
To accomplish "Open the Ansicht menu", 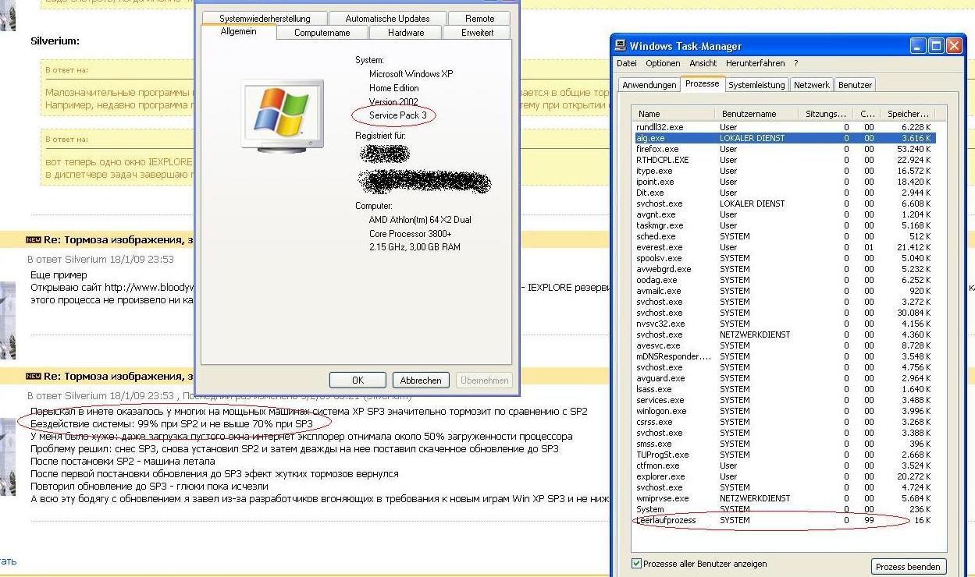I will click(x=703, y=63).
